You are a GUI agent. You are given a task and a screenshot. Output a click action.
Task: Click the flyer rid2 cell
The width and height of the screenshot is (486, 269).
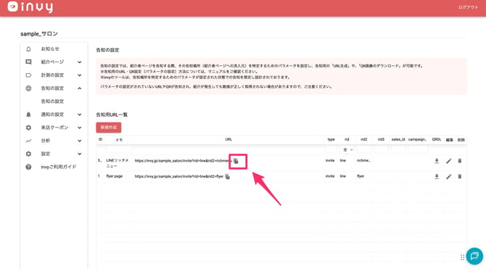(361, 176)
